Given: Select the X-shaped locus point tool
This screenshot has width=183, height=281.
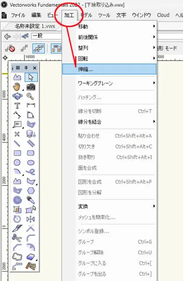Looking at the screenshot, I should [x=17, y=134].
